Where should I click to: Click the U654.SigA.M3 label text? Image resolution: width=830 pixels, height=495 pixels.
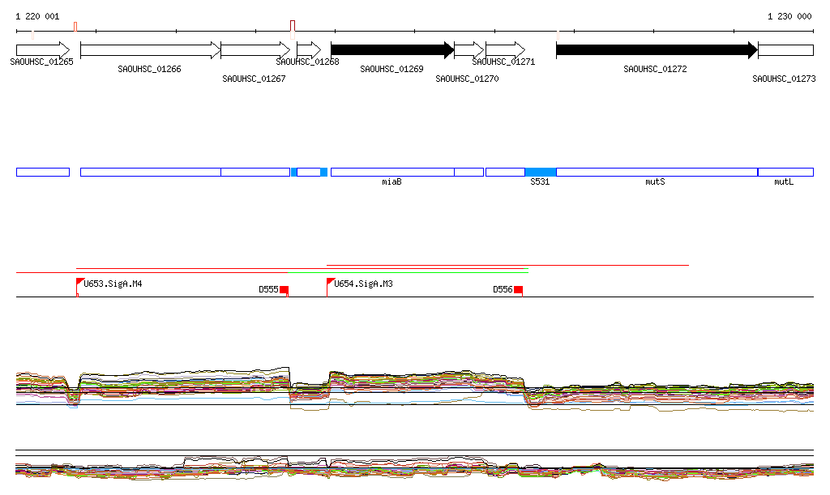363,284
